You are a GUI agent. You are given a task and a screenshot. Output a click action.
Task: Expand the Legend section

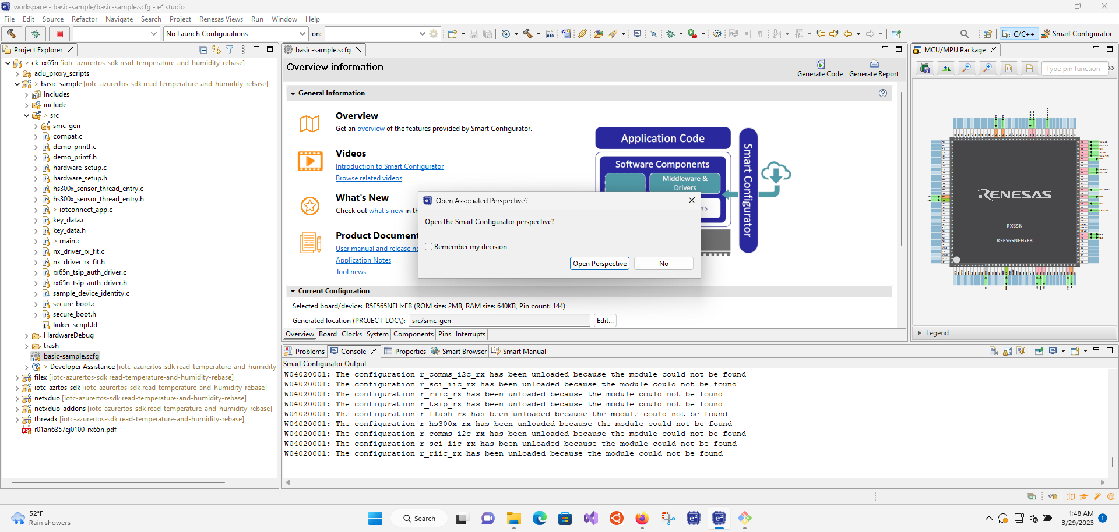pyautogui.click(x=920, y=333)
